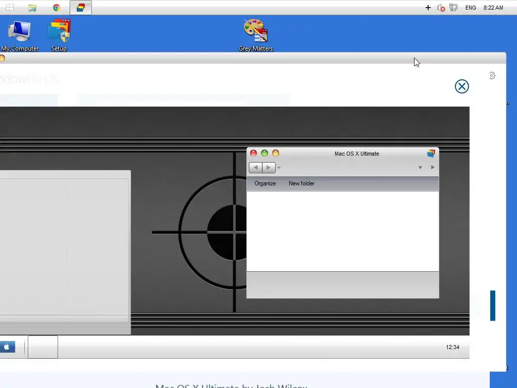This screenshot has width=517, height=388.
Task: Select the blank taskbar button in the preview
Action: coord(43,347)
